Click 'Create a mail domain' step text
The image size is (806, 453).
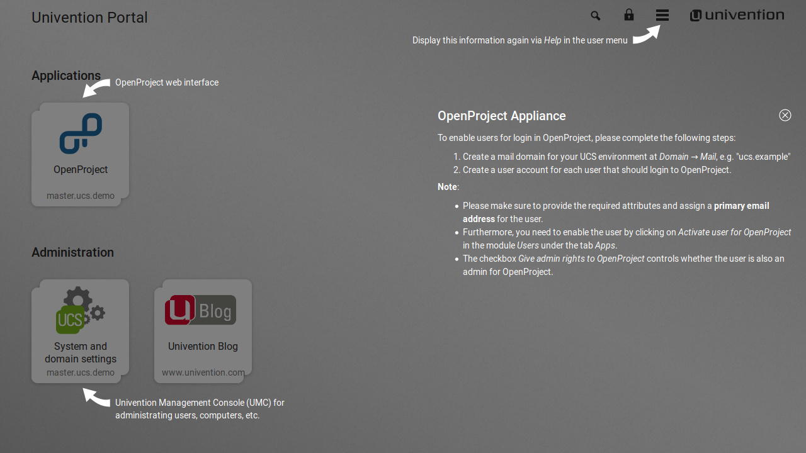point(627,157)
